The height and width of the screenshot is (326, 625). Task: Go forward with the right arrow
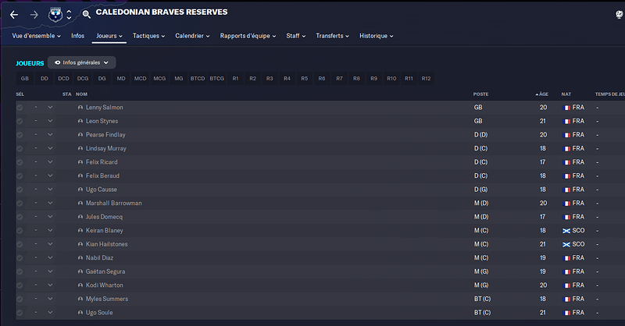pos(34,15)
